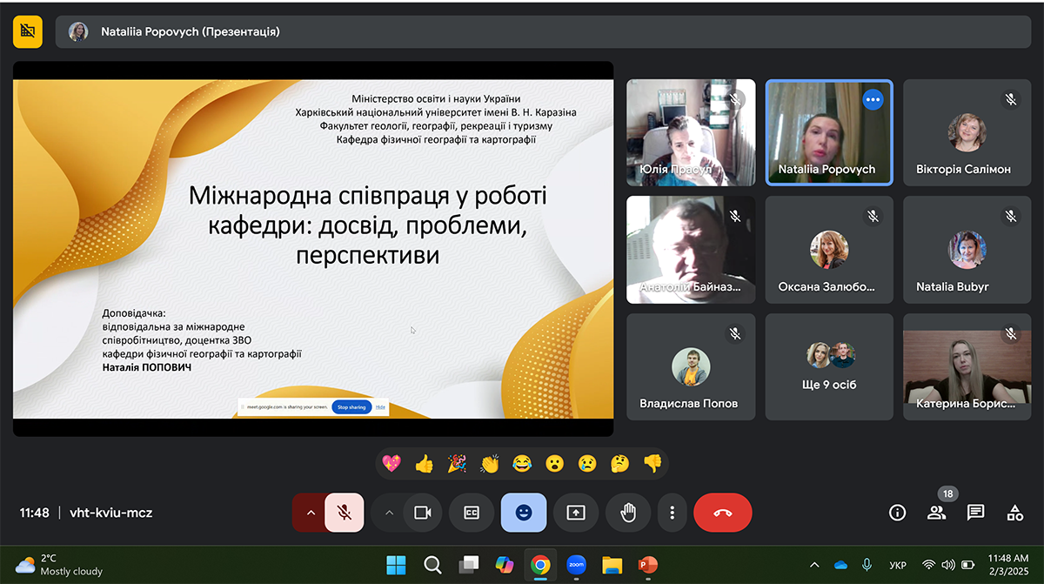Click the raise hand icon

click(628, 513)
